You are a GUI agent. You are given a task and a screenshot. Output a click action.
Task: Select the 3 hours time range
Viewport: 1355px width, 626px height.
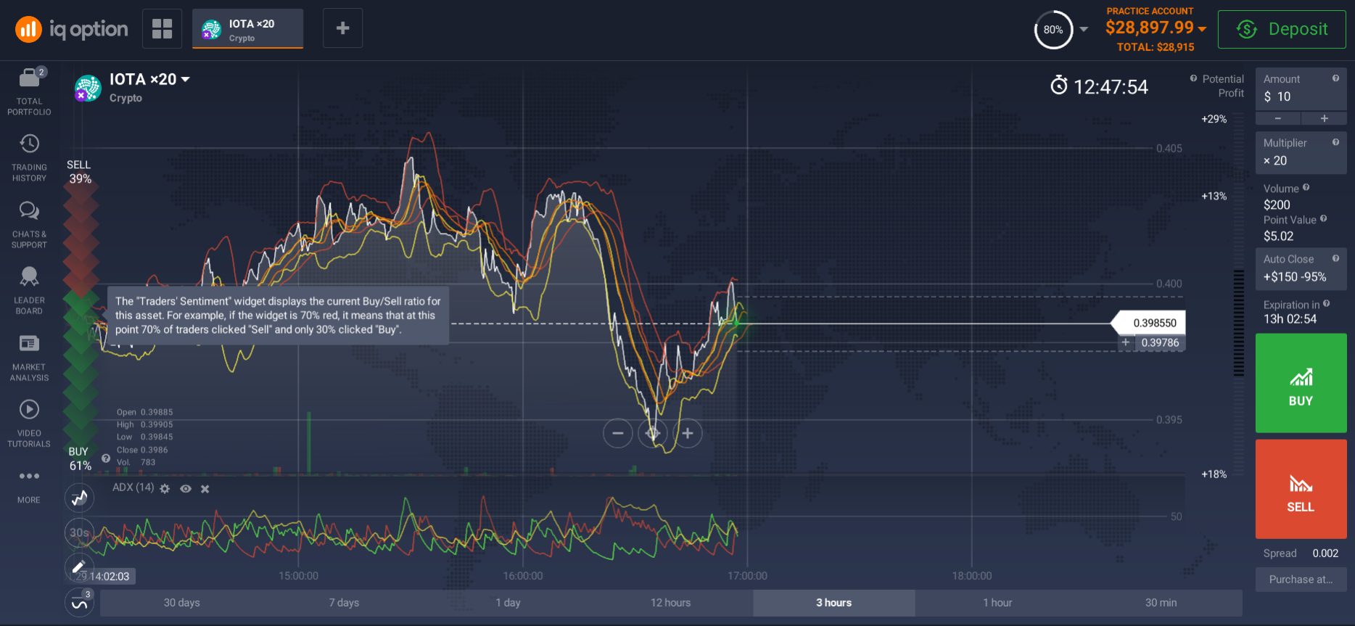[834, 603]
